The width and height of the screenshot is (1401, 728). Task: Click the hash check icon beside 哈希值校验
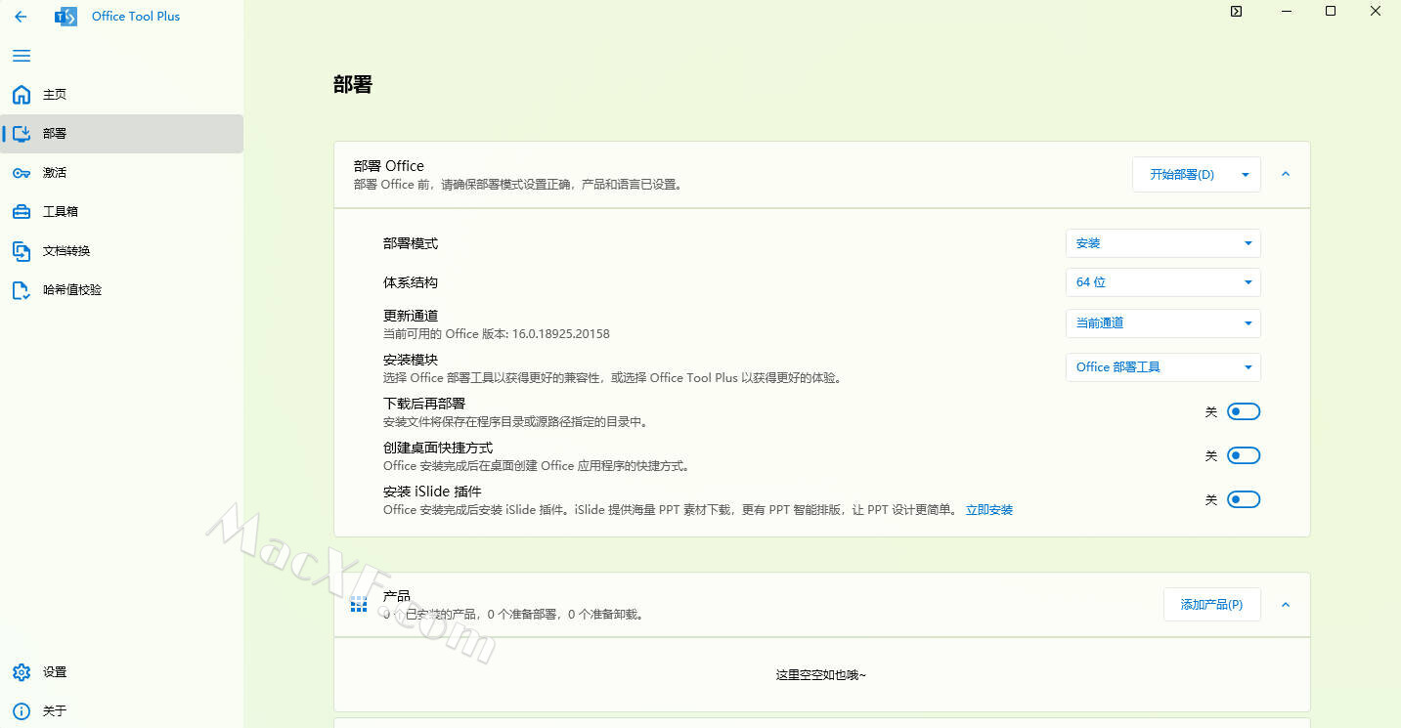click(22, 290)
